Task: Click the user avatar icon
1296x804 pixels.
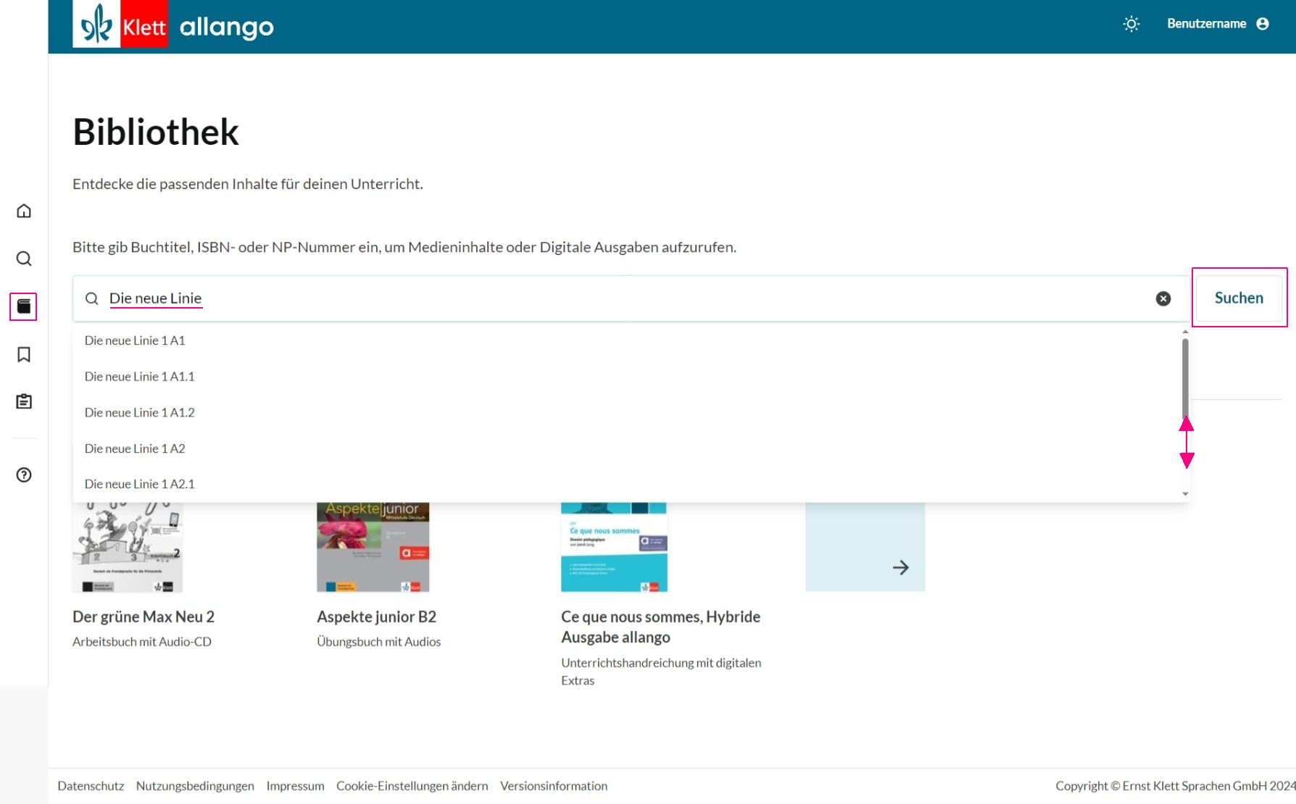Action: (x=1263, y=24)
